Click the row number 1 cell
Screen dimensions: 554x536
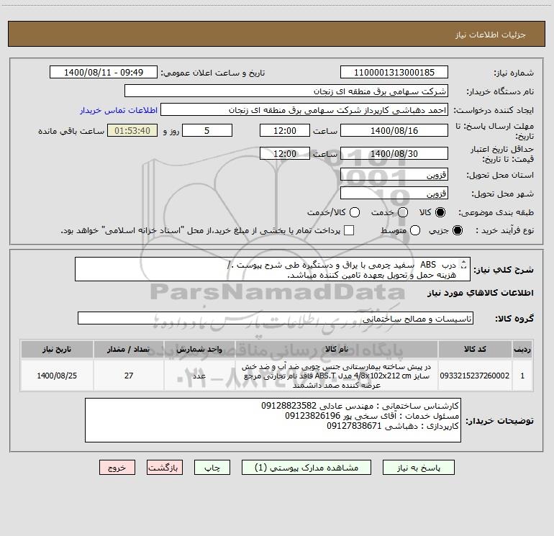pyautogui.click(x=522, y=376)
